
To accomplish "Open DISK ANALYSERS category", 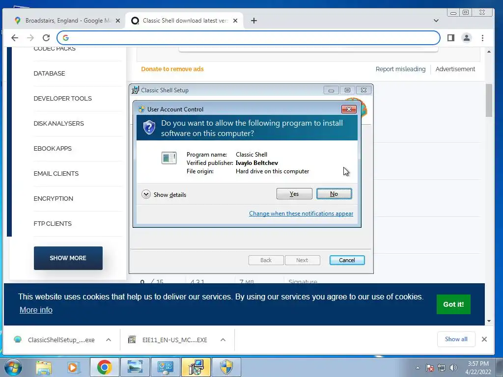I will point(59,123).
